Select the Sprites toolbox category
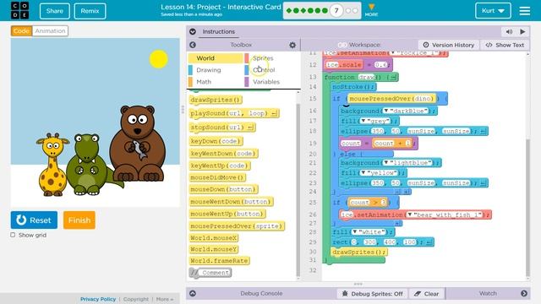 pyautogui.click(x=263, y=58)
